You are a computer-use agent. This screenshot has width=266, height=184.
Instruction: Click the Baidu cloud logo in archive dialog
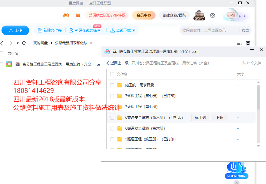[107, 51]
